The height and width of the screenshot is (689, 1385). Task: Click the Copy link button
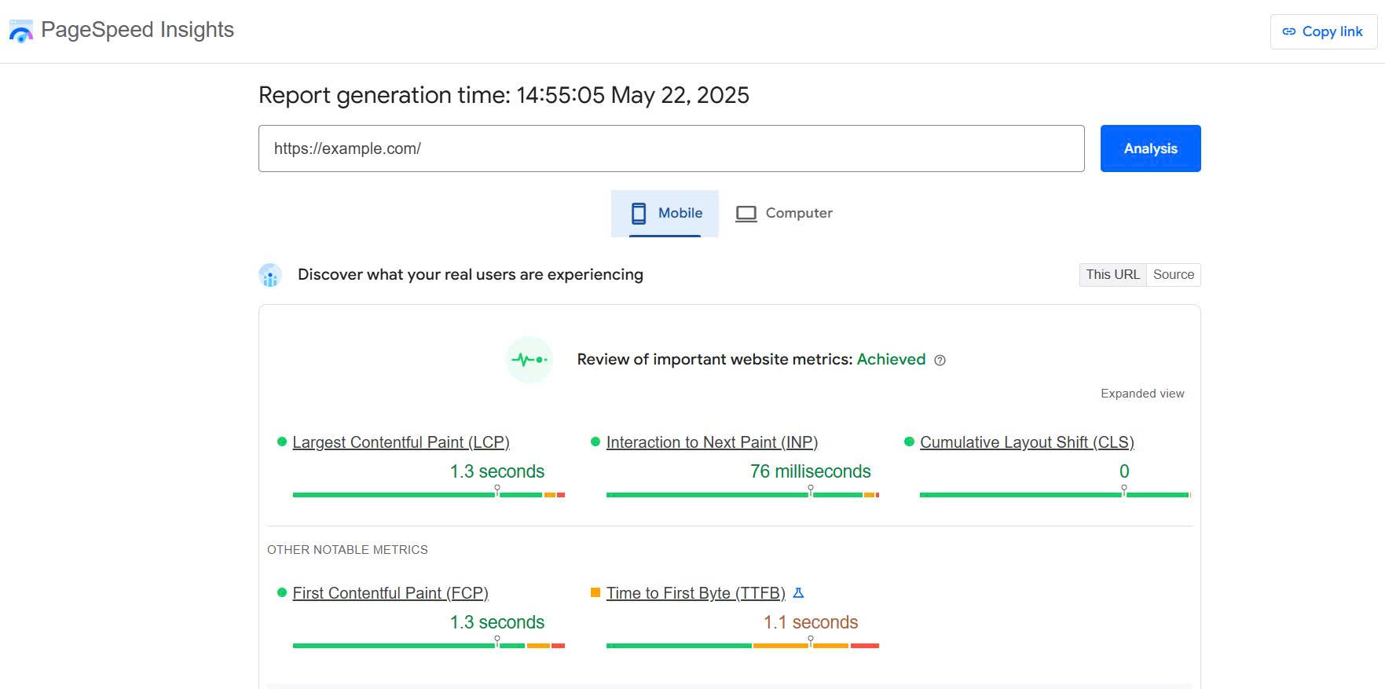(x=1323, y=31)
